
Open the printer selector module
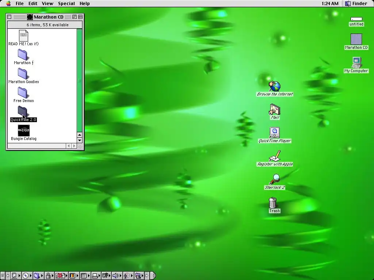[x=96, y=276]
